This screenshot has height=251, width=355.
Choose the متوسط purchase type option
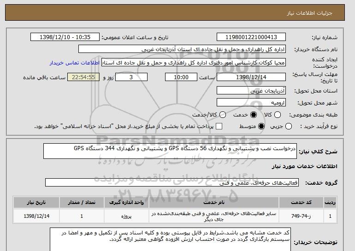pyautogui.click(x=261, y=126)
